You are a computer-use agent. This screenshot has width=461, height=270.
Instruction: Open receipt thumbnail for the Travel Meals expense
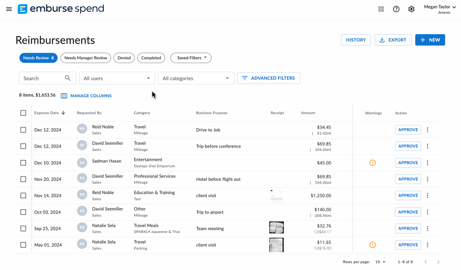click(x=276, y=228)
